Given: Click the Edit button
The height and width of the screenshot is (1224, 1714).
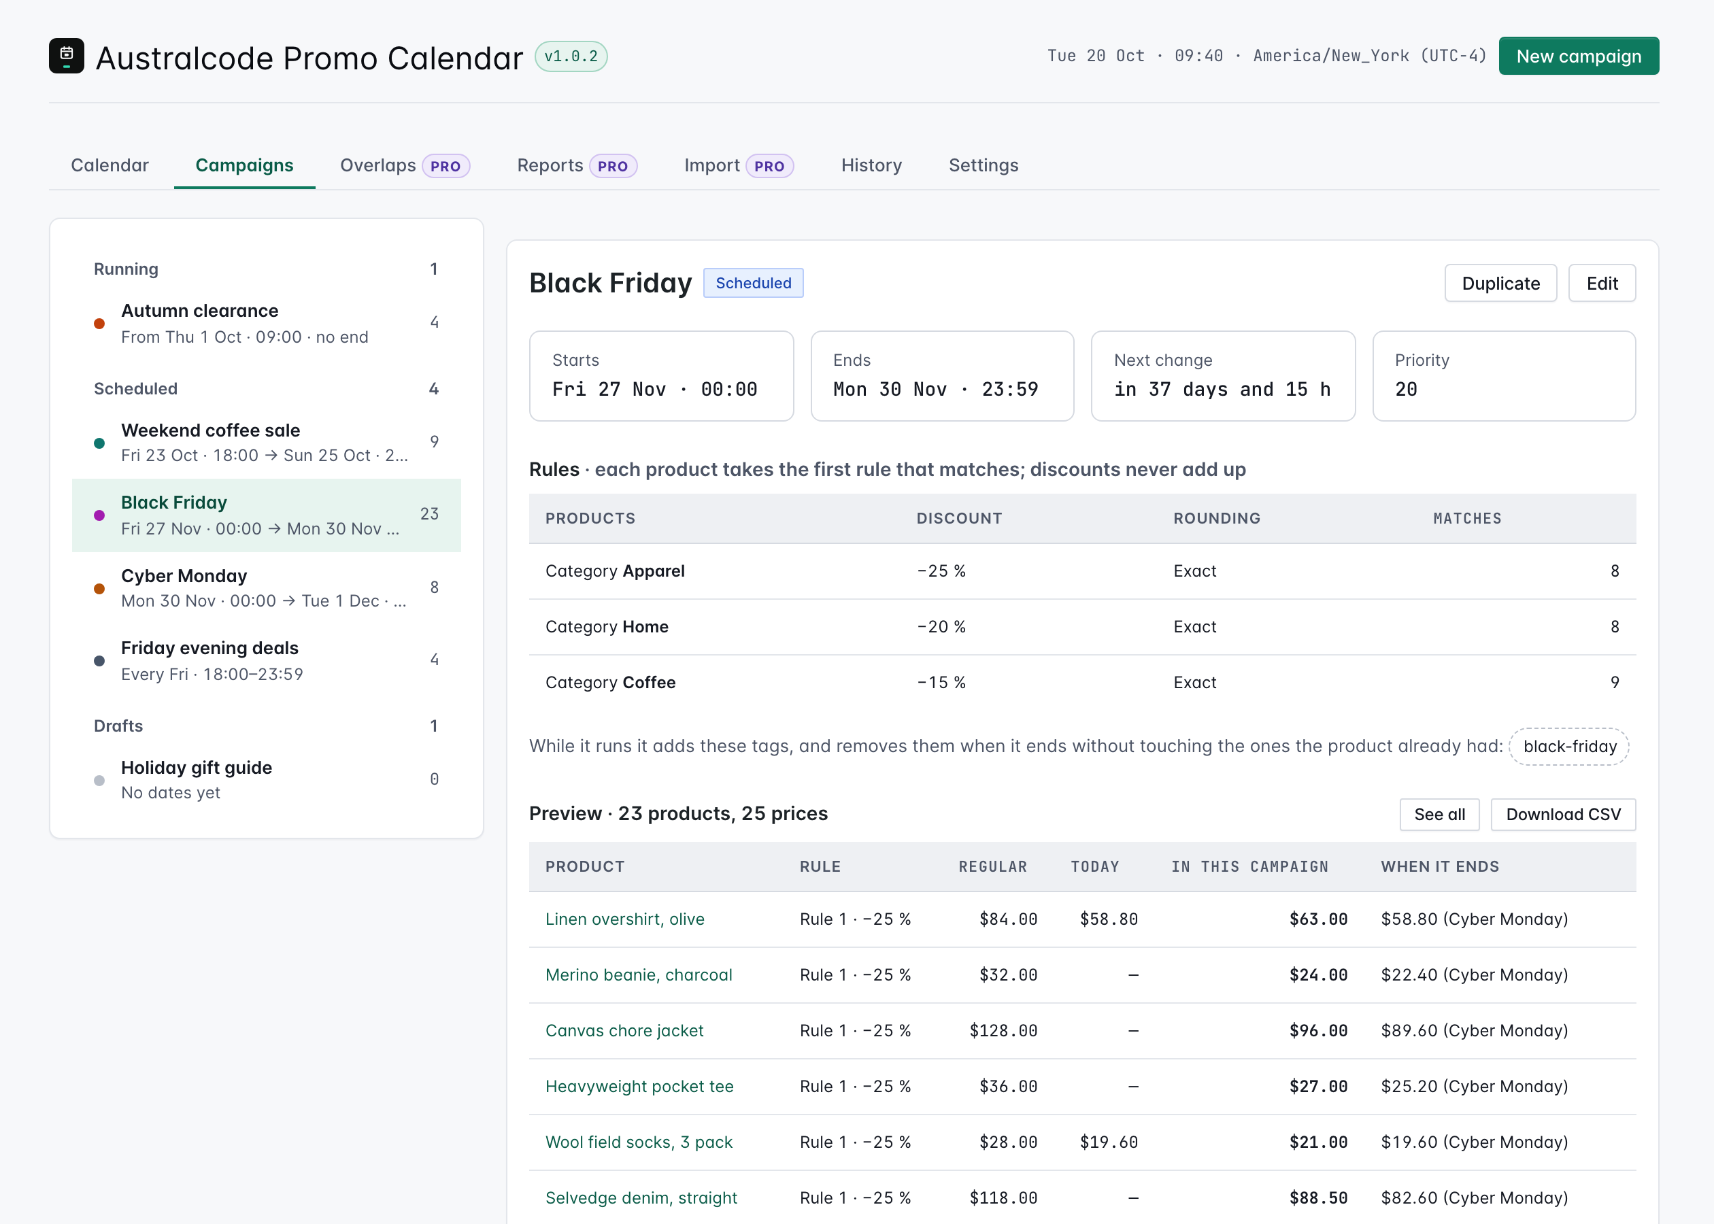Looking at the screenshot, I should pyautogui.click(x=1602, y=284).
